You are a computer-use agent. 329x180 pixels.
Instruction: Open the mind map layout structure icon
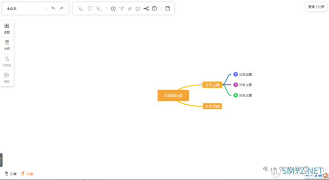point(146,9)
